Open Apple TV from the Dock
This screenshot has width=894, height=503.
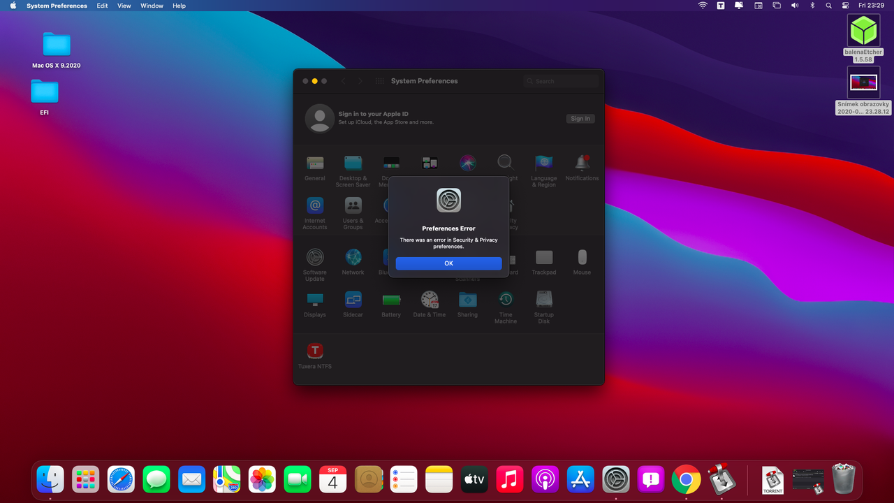(x=474, y=479)
